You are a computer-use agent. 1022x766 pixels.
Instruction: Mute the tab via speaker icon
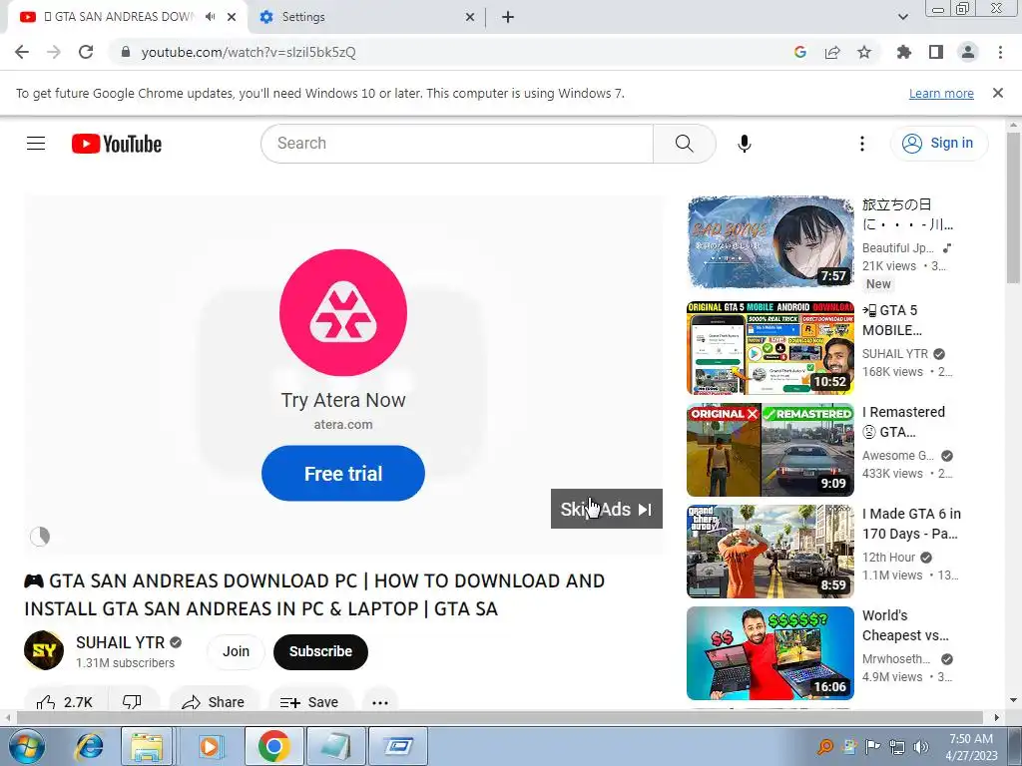210,17
